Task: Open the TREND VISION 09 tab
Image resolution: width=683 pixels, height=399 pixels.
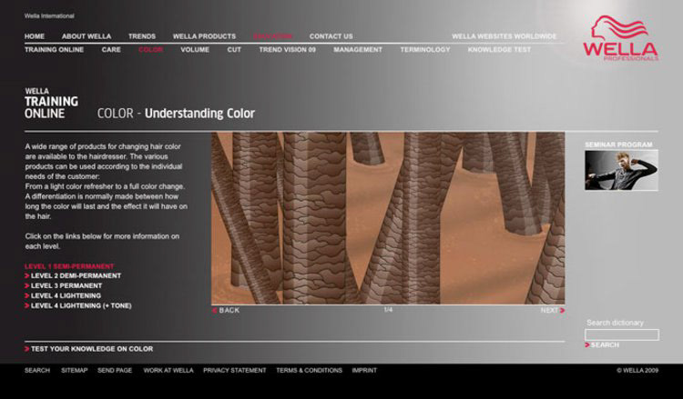Action: pos(288,50)
